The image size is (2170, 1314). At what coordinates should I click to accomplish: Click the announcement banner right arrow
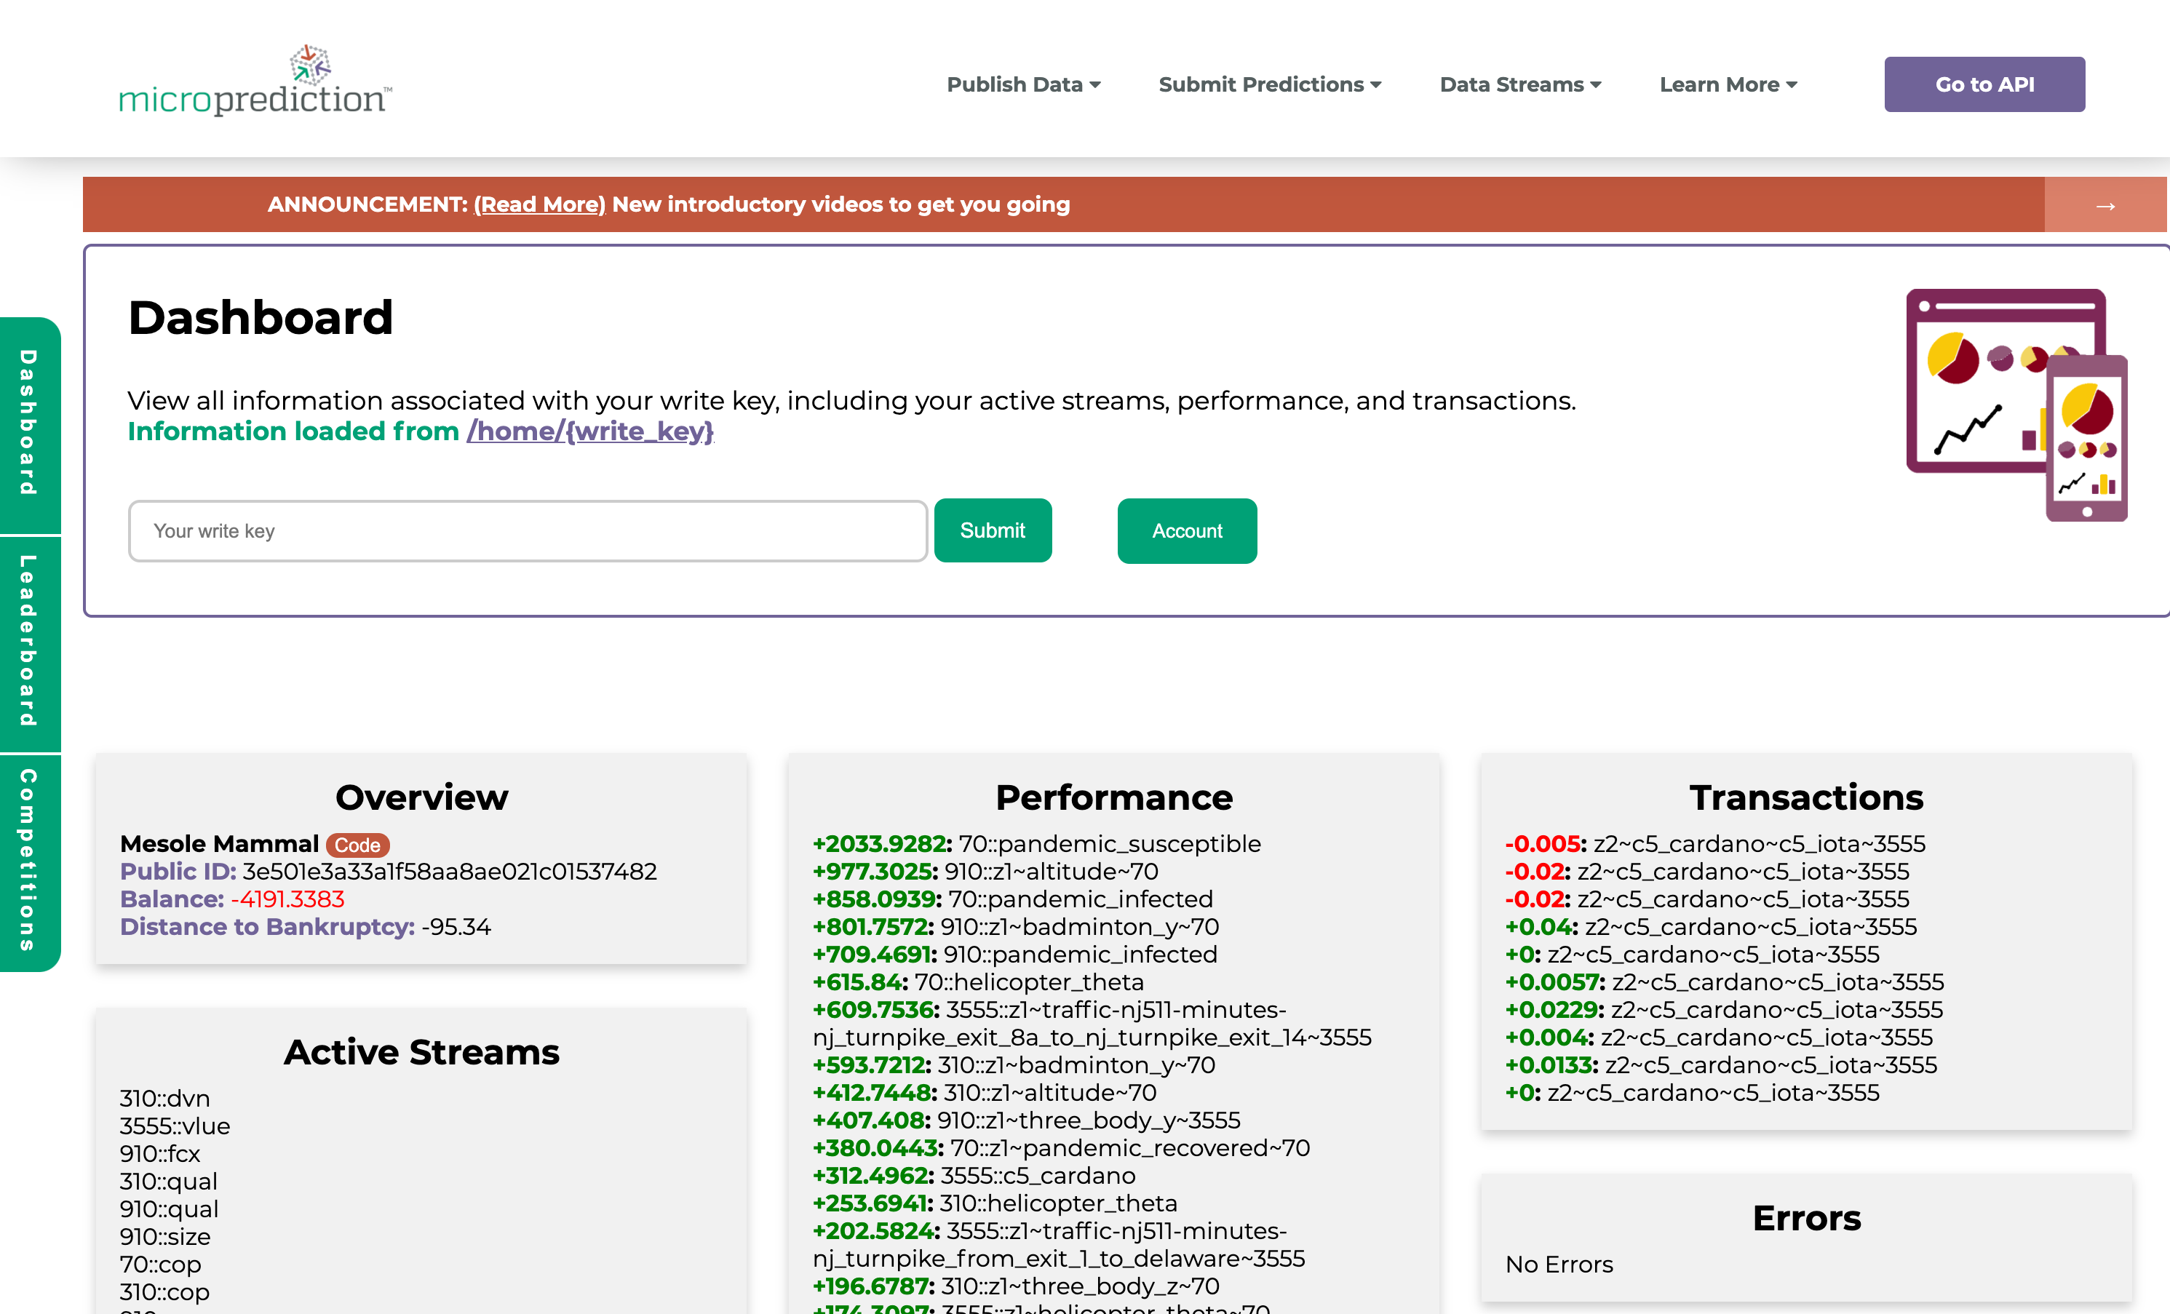pyautogui.click(x=2105, y=205)
